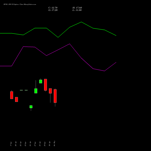The height and width of the screenshot is (151, 151).
Task: Click the low value 'L: 11.30'
Action: [77, 10]
